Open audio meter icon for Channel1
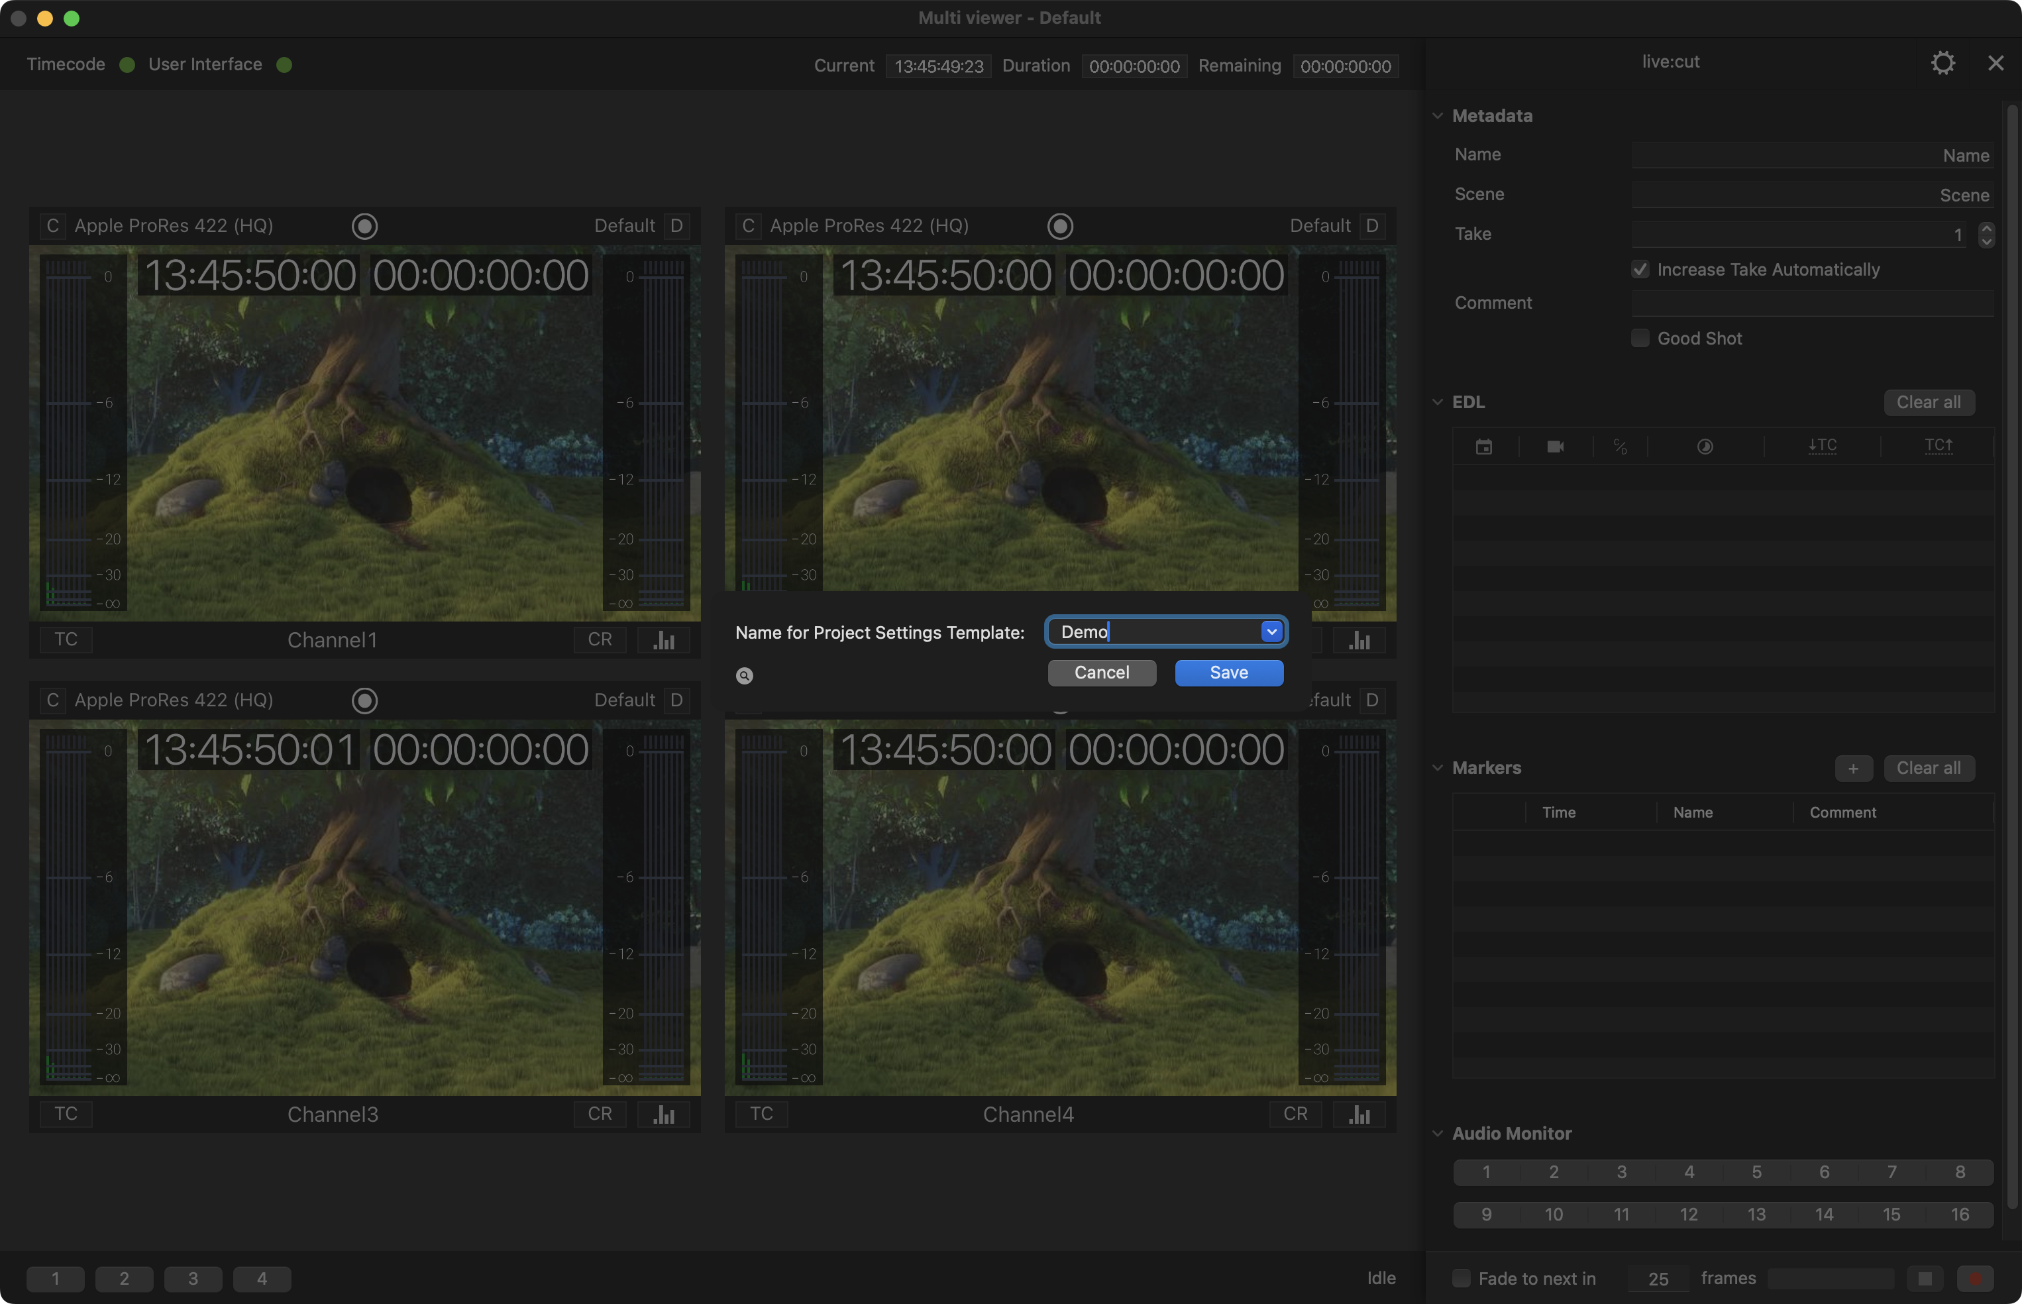Viewport: 2022px width, 1304px height. tap(665, 640)
